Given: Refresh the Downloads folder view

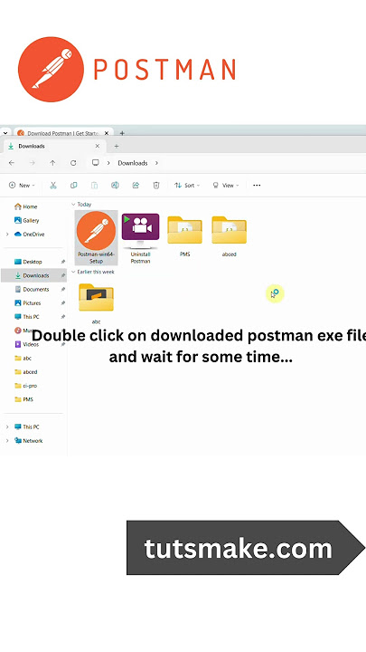Looking at the screenshot, I should click(73, 163).
